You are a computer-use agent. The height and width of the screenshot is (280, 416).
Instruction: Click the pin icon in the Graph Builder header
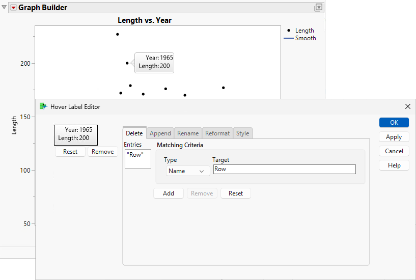tap(318, 8)
